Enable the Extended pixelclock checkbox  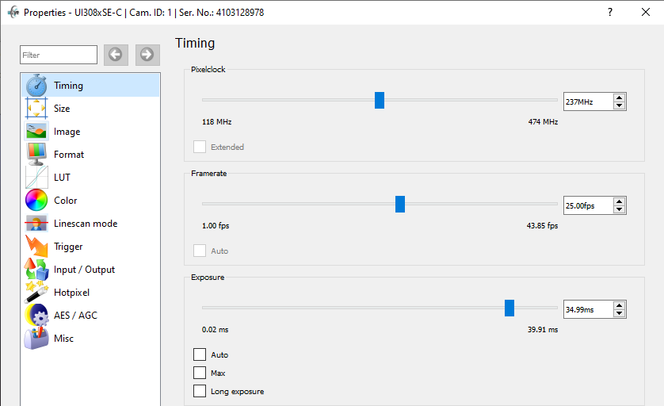200,147
